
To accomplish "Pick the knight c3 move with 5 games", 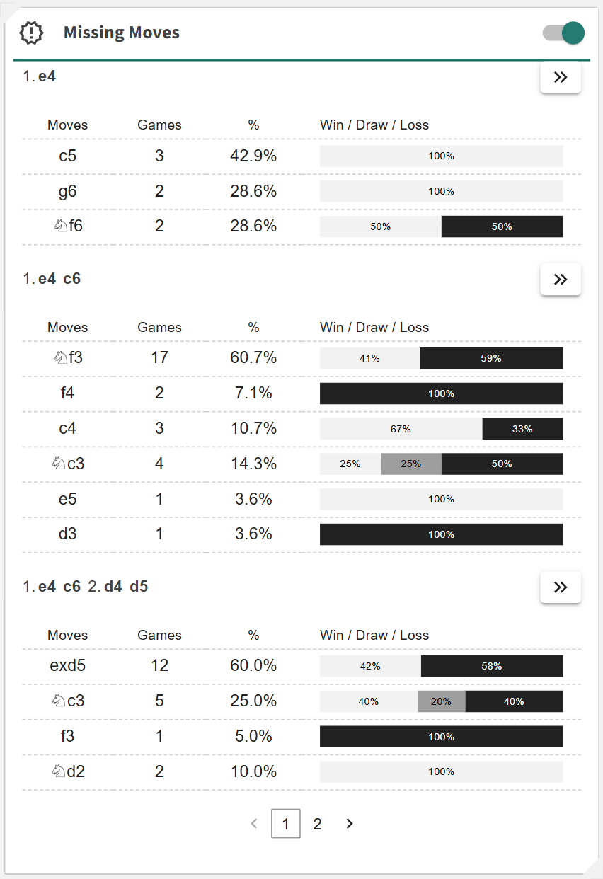I will [68, 701].
